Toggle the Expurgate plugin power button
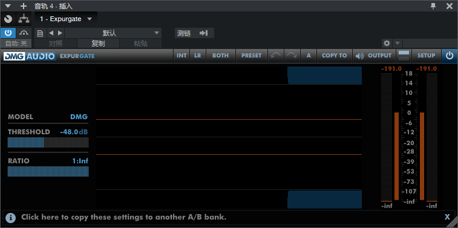 click(450, 56)
